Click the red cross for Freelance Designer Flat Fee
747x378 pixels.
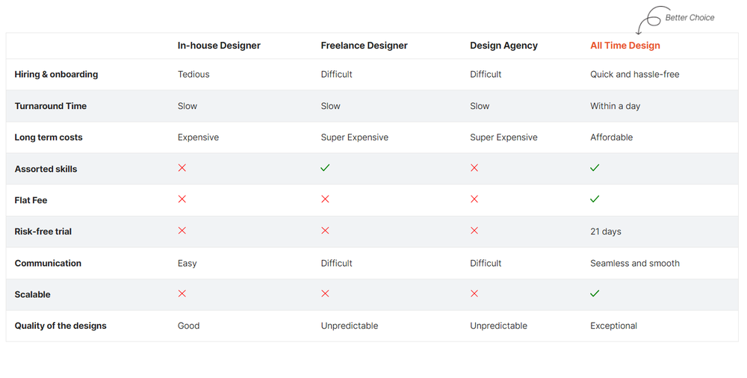(x=325, y=199)
